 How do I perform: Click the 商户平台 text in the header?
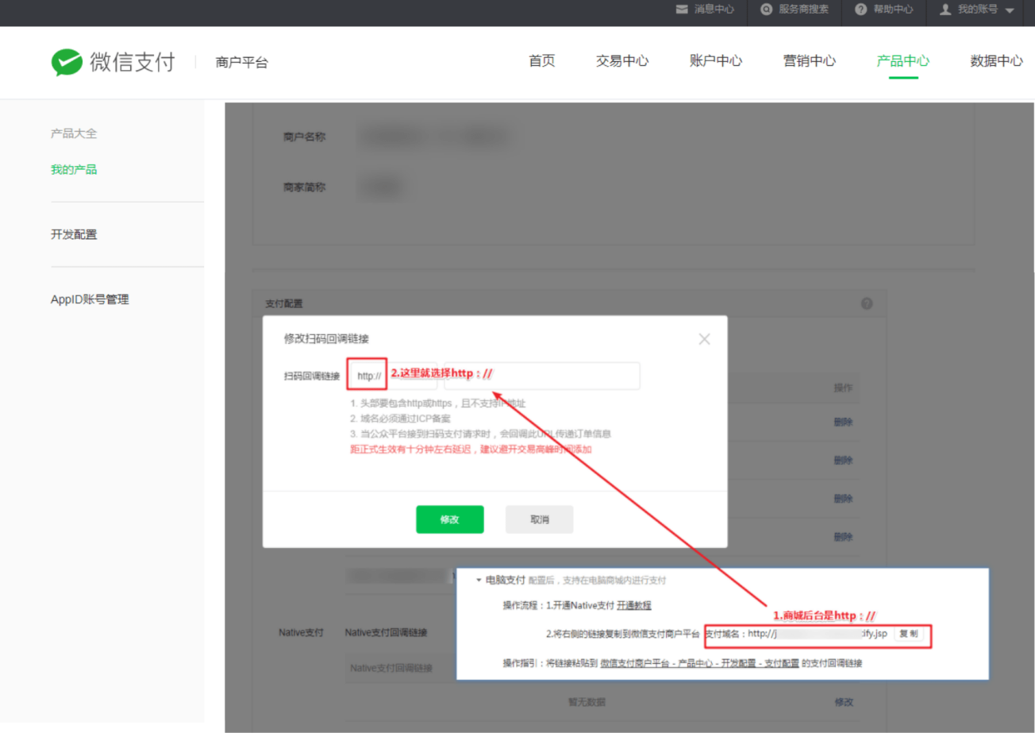242,63
